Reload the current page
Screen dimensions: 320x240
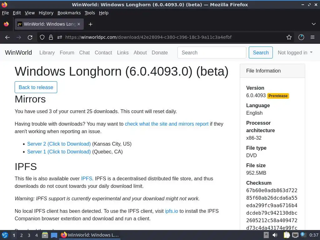pyautogui.click(x=30, y=37)
